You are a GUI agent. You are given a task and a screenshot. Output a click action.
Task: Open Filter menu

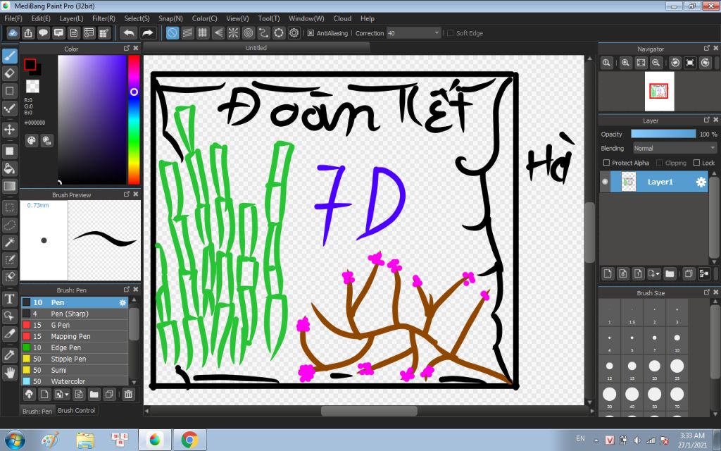click(x=104, y=18)
